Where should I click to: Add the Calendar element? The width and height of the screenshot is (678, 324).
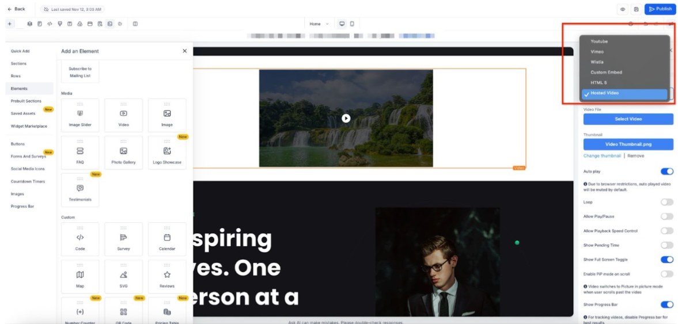click(167, 239)
